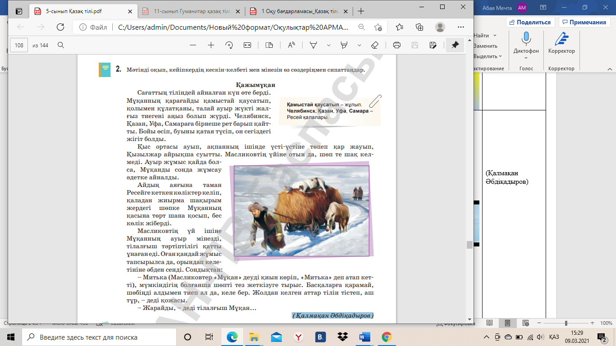Select the PDF Highlight tool
Image resolution: width=616 pixels, height=346 pixels.
coord(344,45)
